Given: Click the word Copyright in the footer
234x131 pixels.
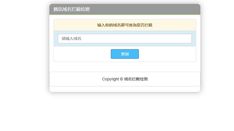Looking at the screenshot, I should (x=110, y=79).
